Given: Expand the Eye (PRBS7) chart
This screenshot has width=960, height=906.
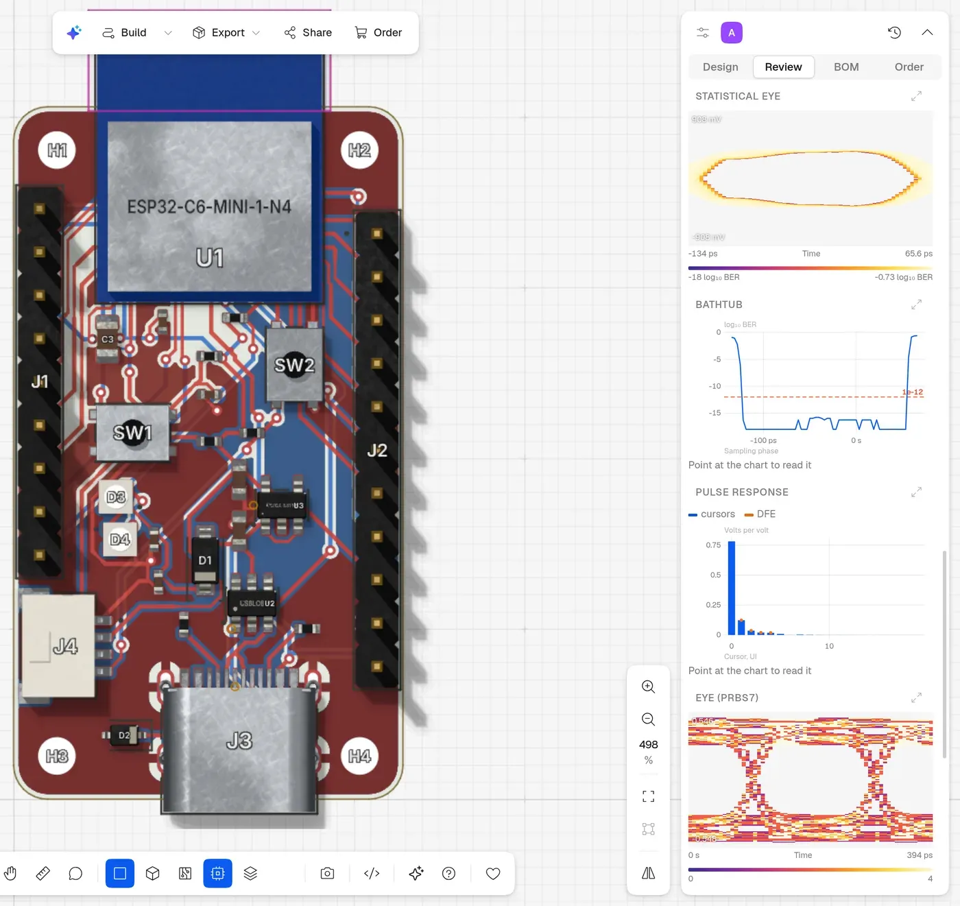Looking at the screenshot, I should (x=916, y=698).
